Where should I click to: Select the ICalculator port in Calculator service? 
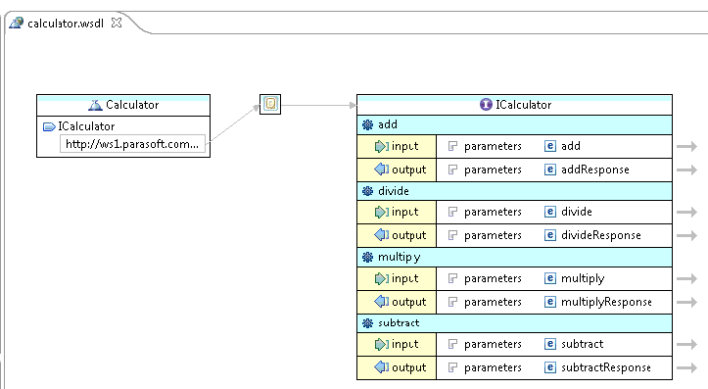point(86,126)
